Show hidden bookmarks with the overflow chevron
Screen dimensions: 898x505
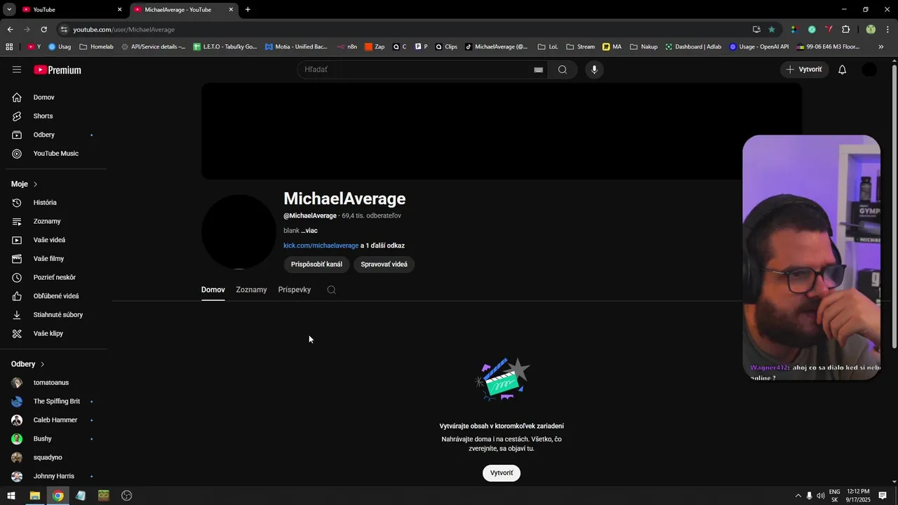(x=881, y=47)
